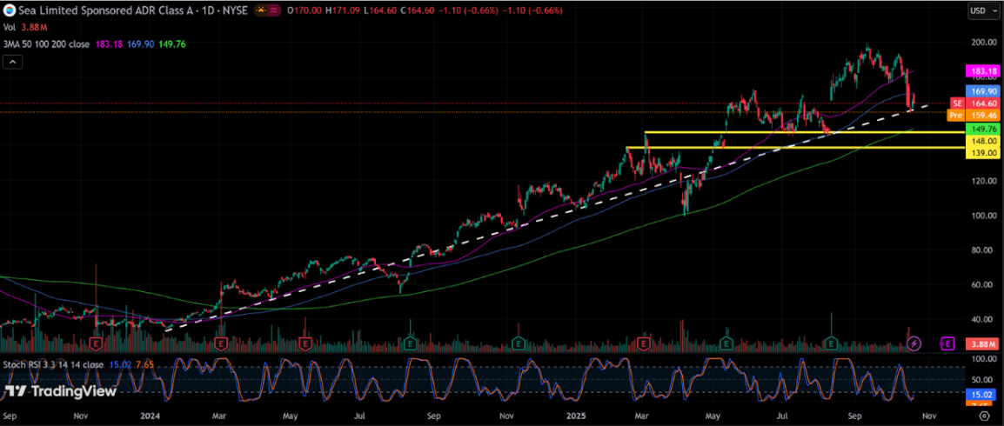Image resolution: width=1004 pixels, height=426 pixels.
Task: Open the USD currency dropdown
Action: [x=981, y=11]
